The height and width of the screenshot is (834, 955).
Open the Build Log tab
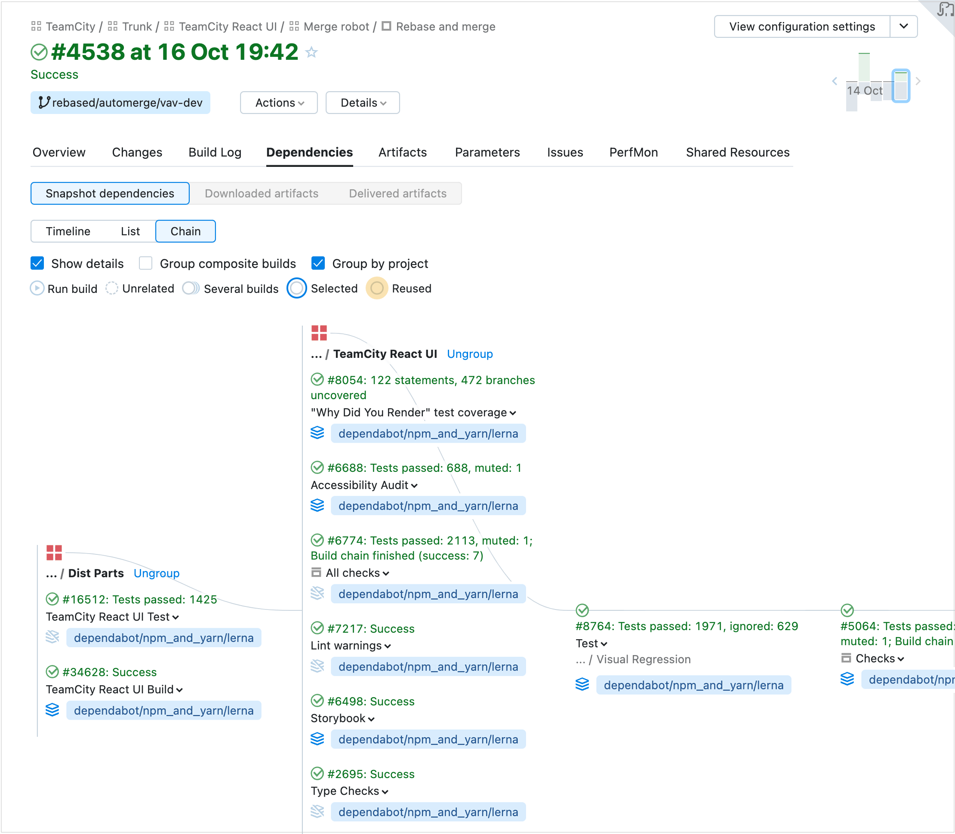[215, 152]
